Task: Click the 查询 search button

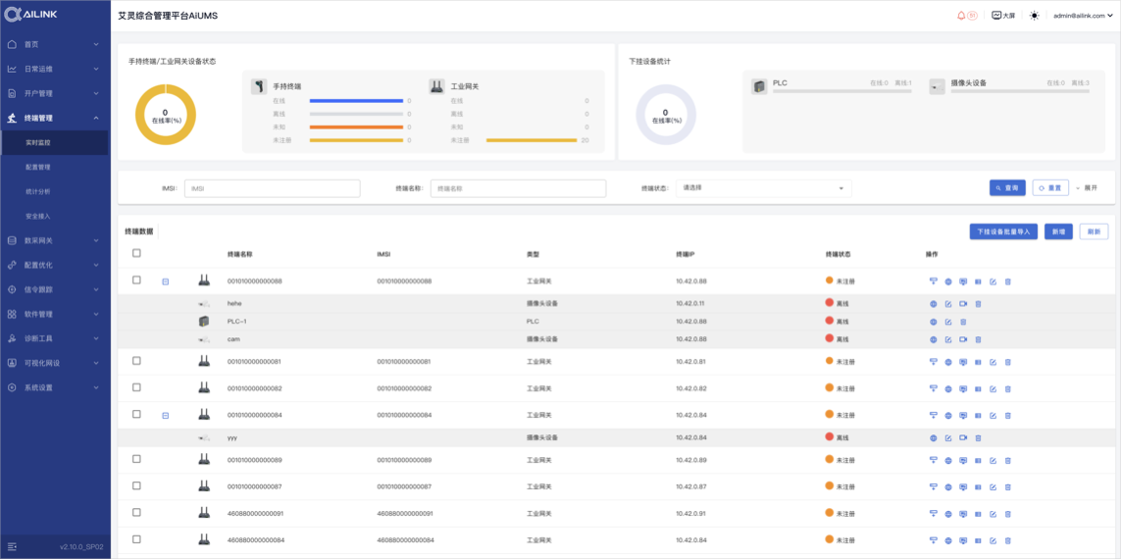Action: (1007, 187)
